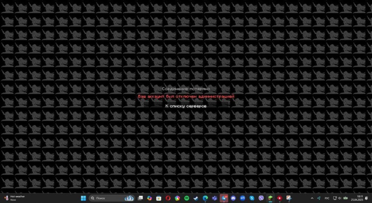Open Viber from the taskbar
Screen dimensions: 372x203
[261, 198]
